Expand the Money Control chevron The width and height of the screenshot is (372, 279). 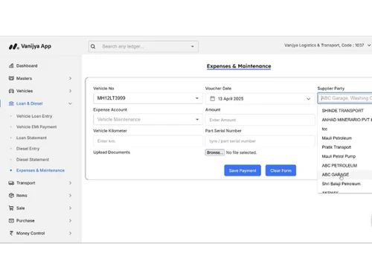[x=70, y=234]
